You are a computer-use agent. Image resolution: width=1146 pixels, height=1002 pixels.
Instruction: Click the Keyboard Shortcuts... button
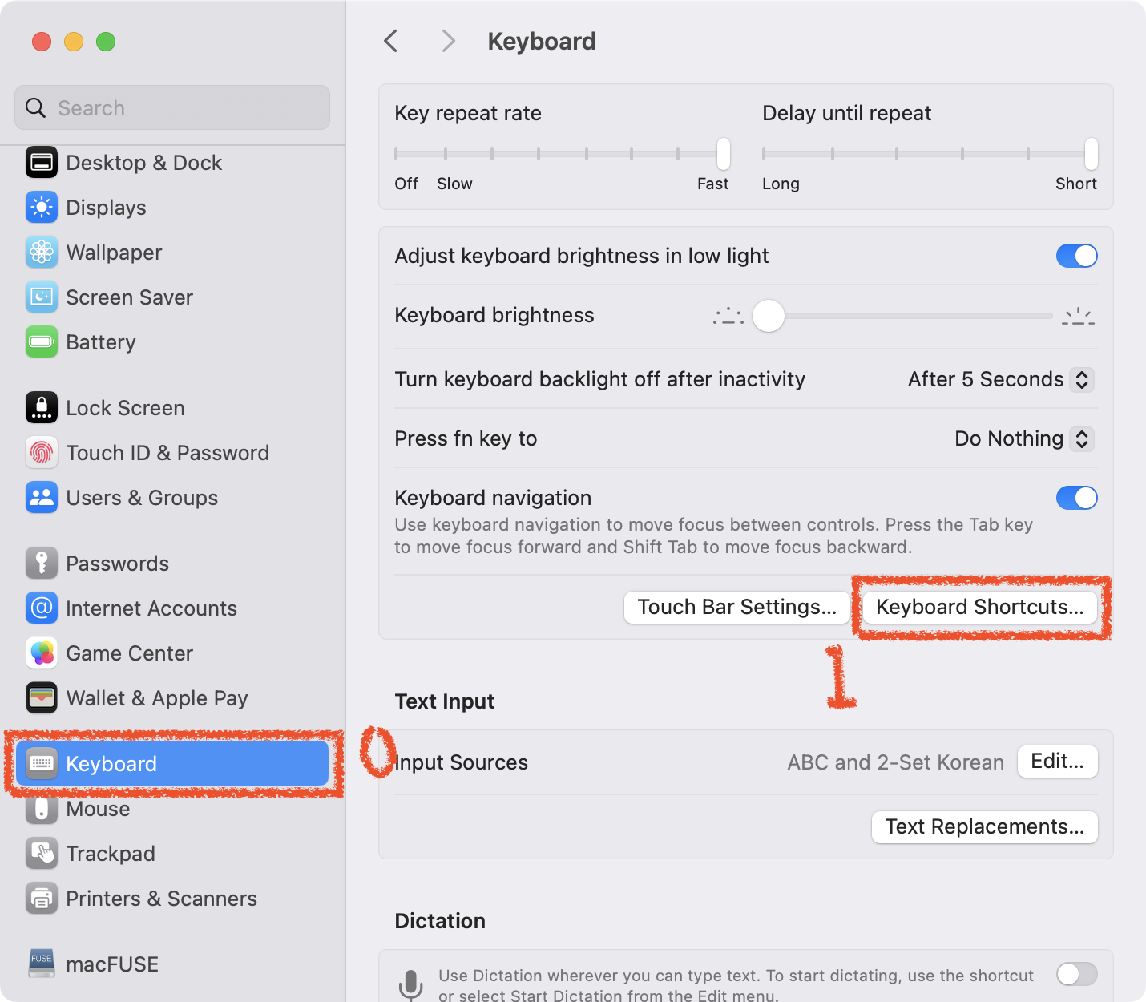point(979,607)
